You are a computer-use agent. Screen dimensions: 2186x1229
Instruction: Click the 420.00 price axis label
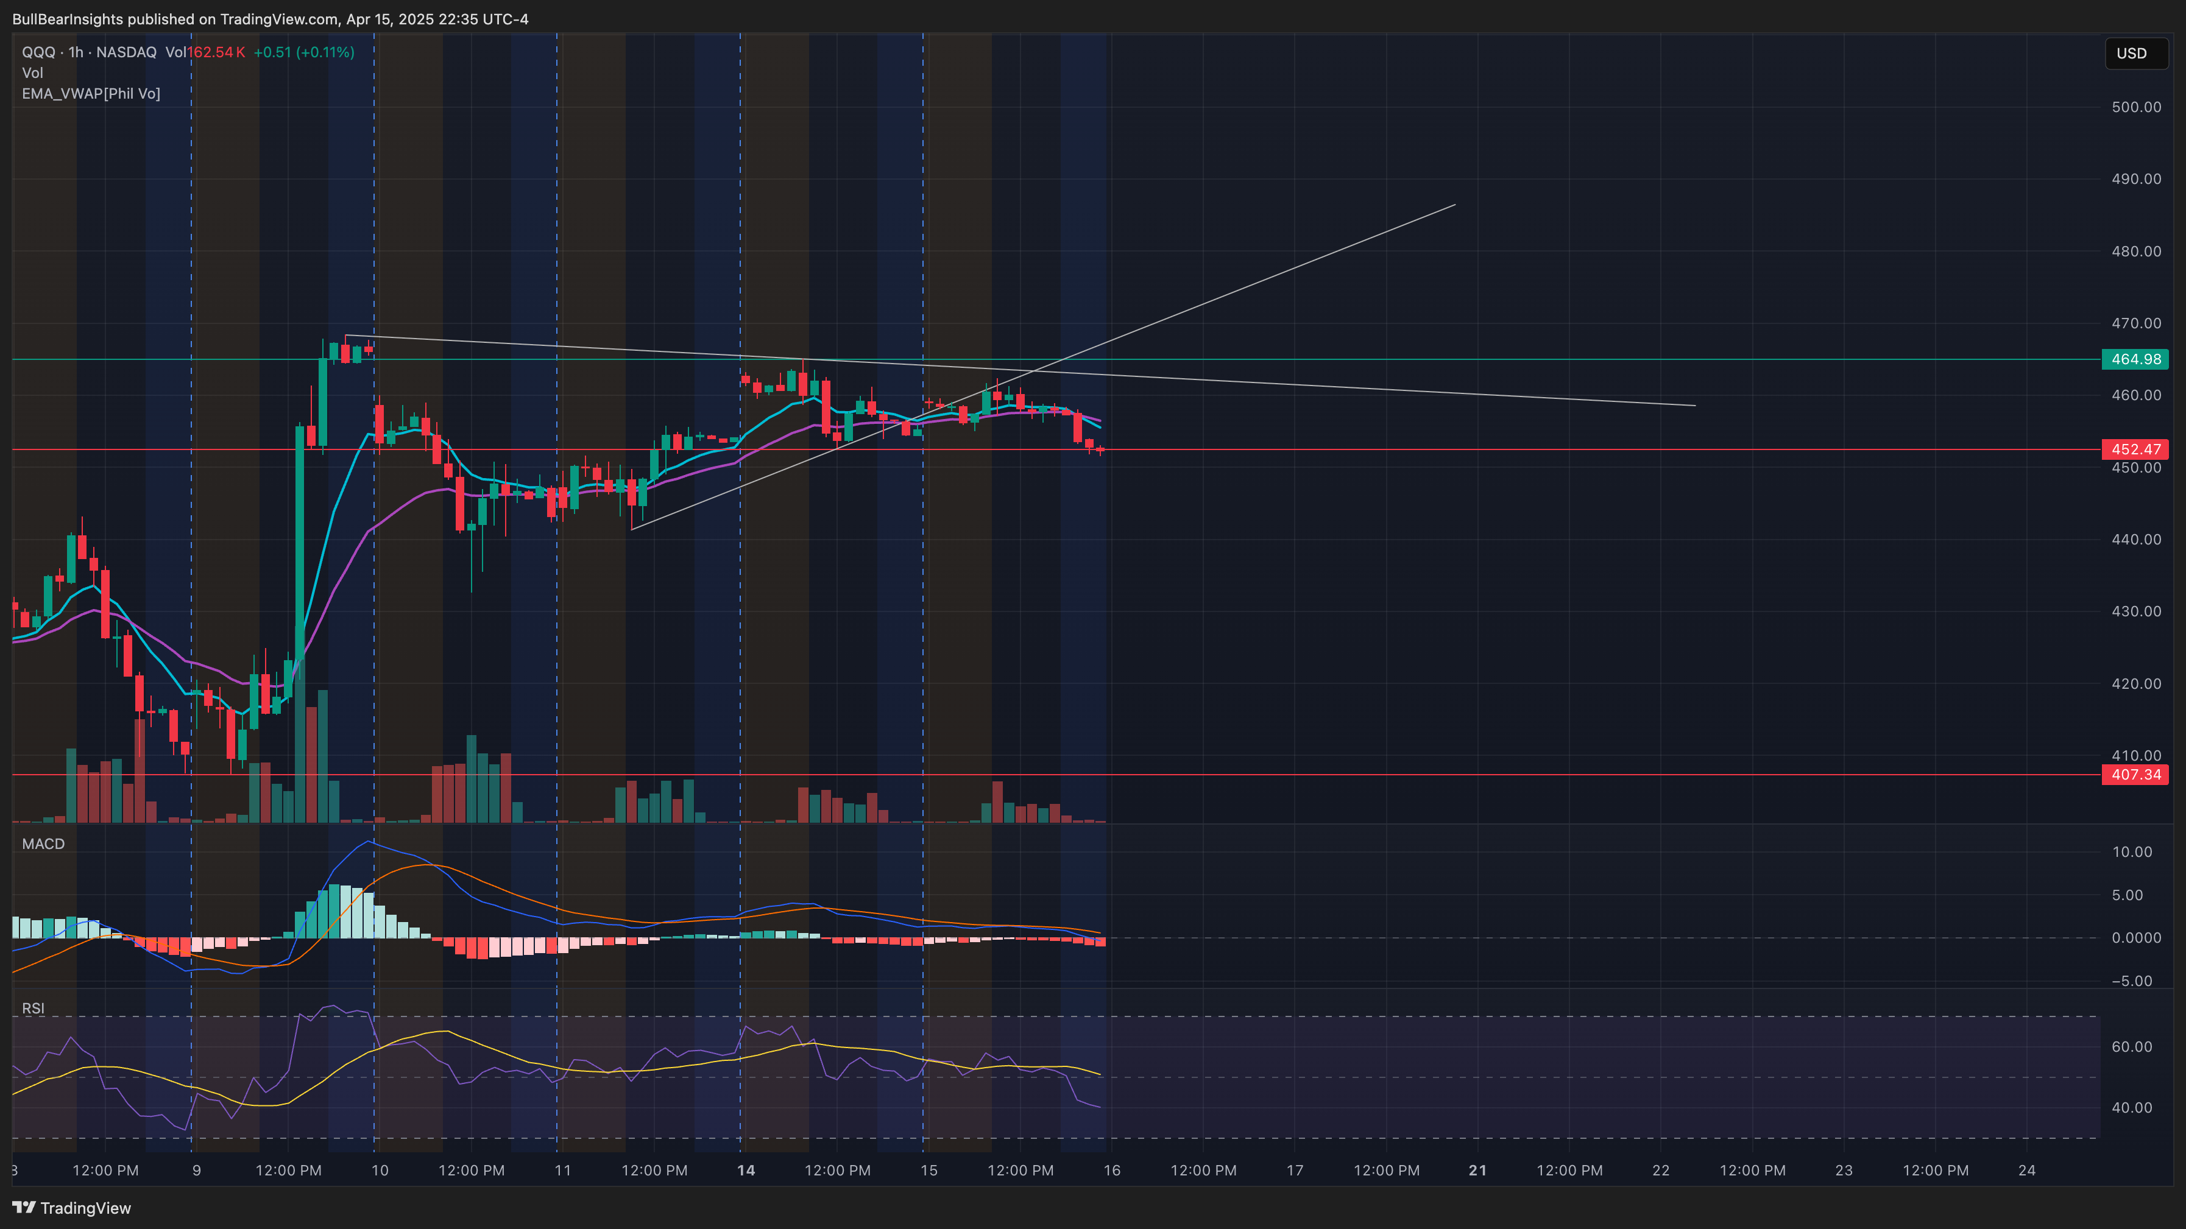(x=2136, y=684)
